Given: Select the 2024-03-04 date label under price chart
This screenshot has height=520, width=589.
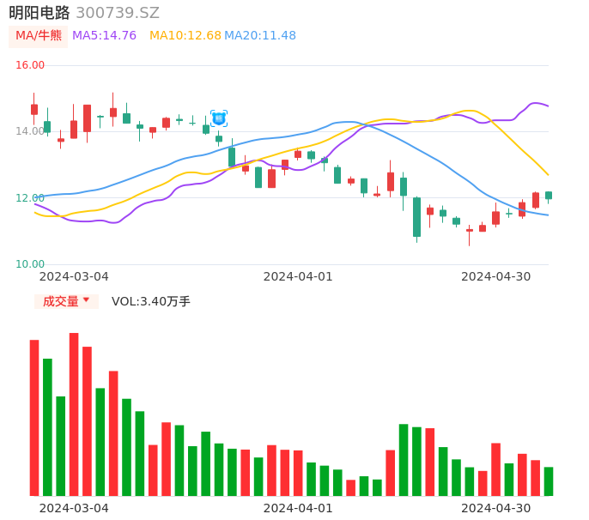Looking at the screenshot, I should pos(74,276).
